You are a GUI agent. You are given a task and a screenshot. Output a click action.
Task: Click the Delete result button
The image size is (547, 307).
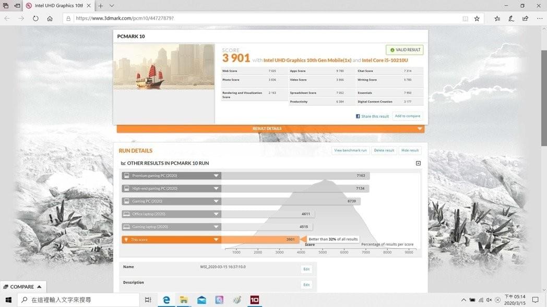384,151
